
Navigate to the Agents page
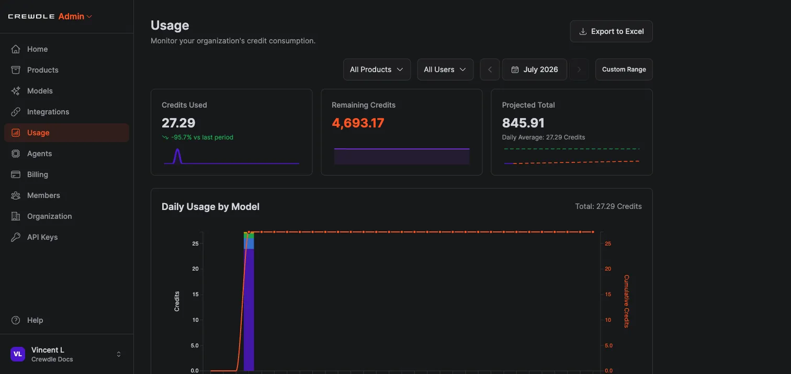click(x=66, y=154)
